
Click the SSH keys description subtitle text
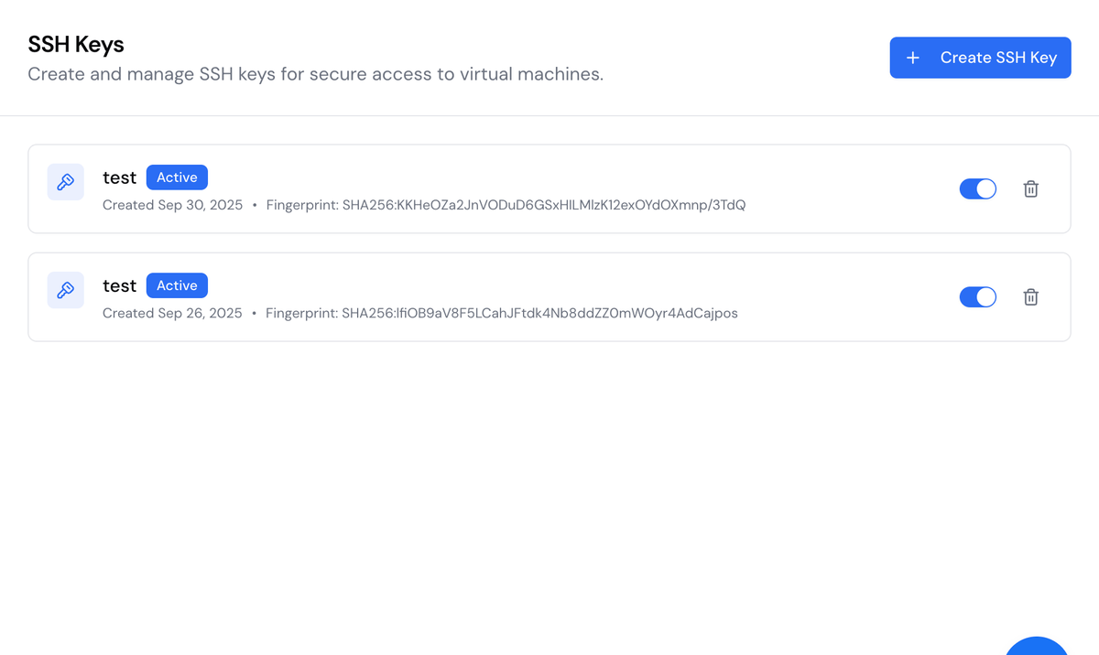pos(315,74)
